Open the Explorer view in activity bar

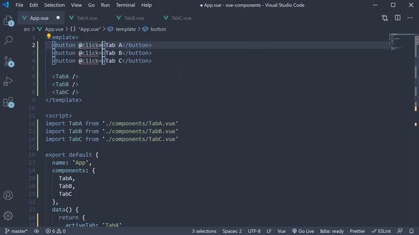coord(9,20)
